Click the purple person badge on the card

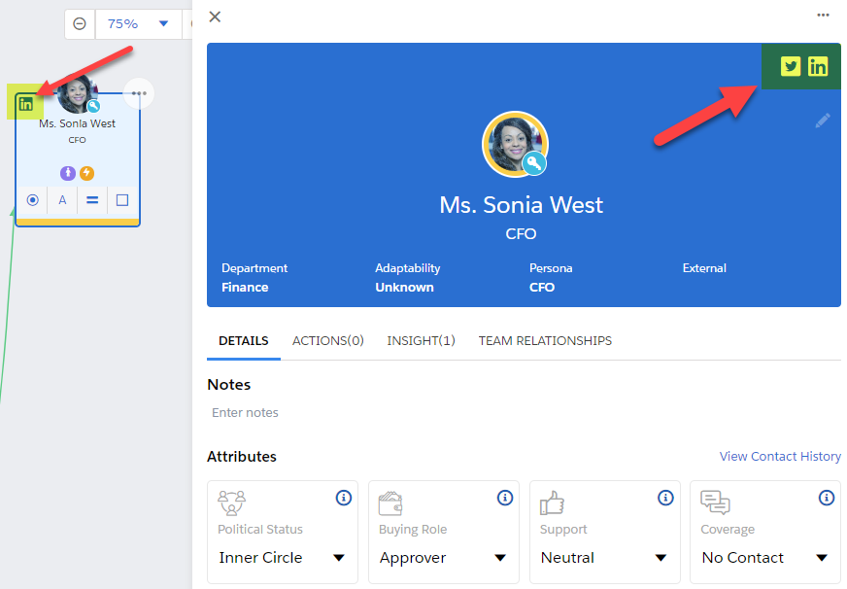pos(68,173)
